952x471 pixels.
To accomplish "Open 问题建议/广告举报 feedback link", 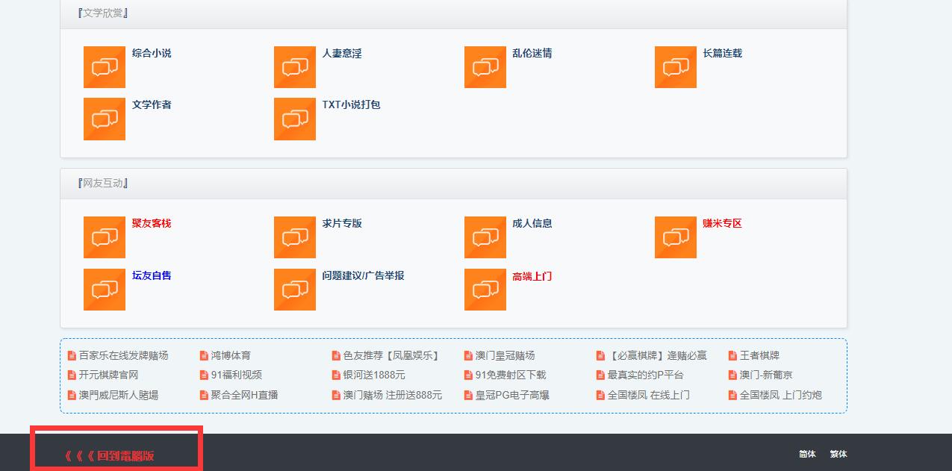I will [363, 275].
